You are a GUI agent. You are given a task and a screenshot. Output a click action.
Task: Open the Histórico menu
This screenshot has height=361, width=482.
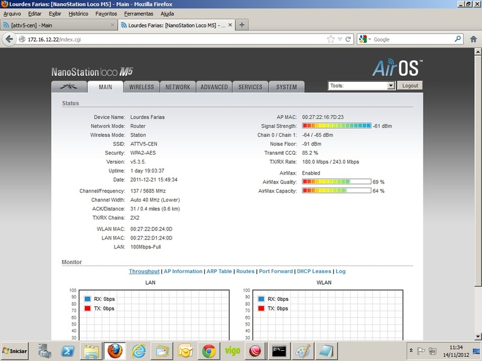pos(78,14)
